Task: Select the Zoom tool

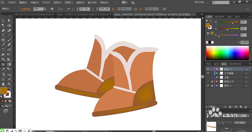Action: point(9,84)
